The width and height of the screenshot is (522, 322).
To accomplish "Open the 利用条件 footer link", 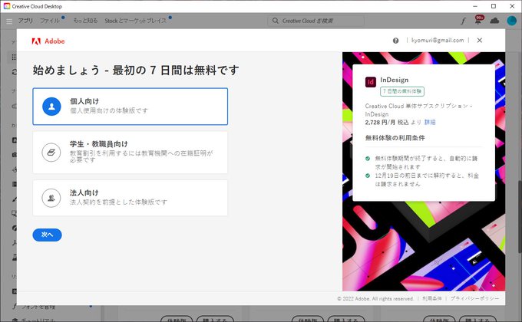I will (x=432, y=298).
